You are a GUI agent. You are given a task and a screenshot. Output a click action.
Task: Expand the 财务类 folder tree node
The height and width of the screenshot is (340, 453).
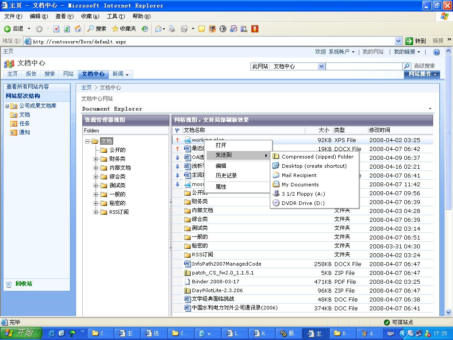(x=96, y=159)
